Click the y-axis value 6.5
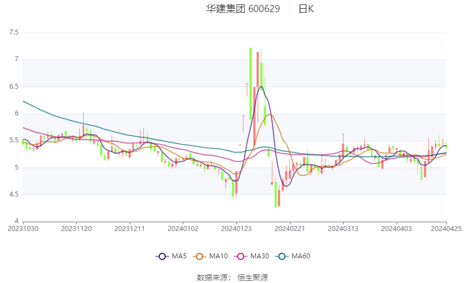This screenshot has height=283, width=465. [x=14, y=86]
